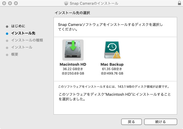Screen dimensions: 183x129
Task: Click the インストール先の選択 heading
Action: pos(72,13)
